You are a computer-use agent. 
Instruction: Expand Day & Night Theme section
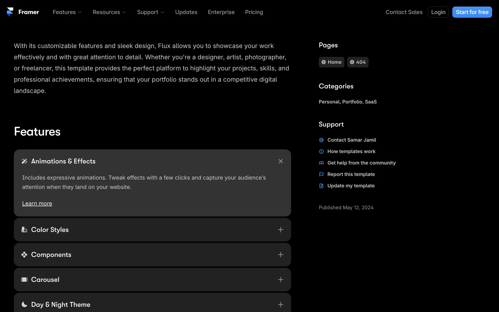pos(280,305)
